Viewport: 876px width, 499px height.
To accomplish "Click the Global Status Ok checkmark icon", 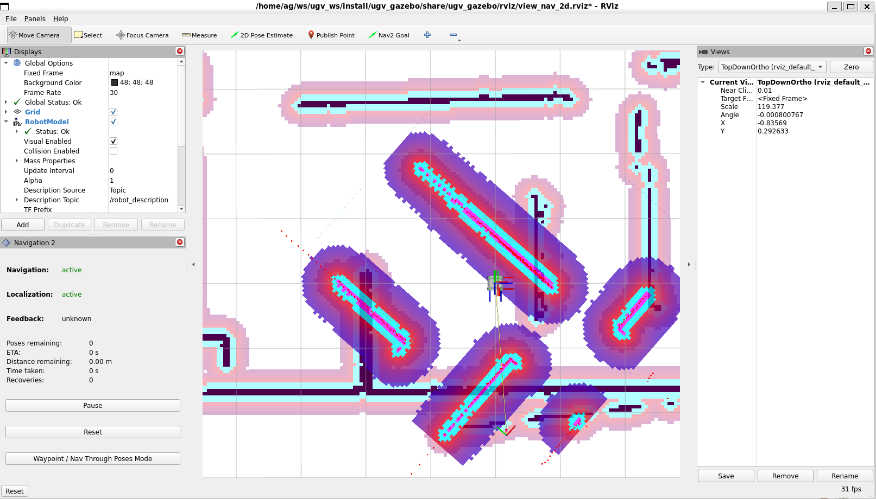I will pos(17,102).
